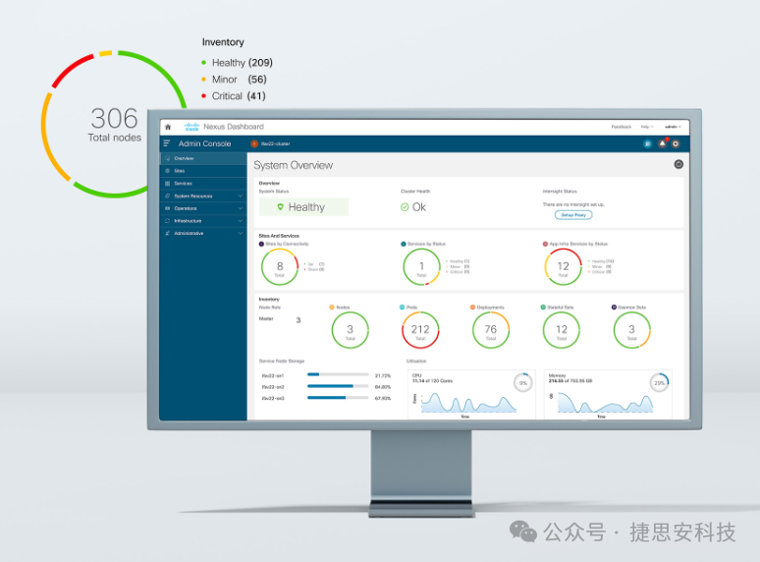
Task: Click the Cisco logo in header
Action: click(x=192, y=127)
